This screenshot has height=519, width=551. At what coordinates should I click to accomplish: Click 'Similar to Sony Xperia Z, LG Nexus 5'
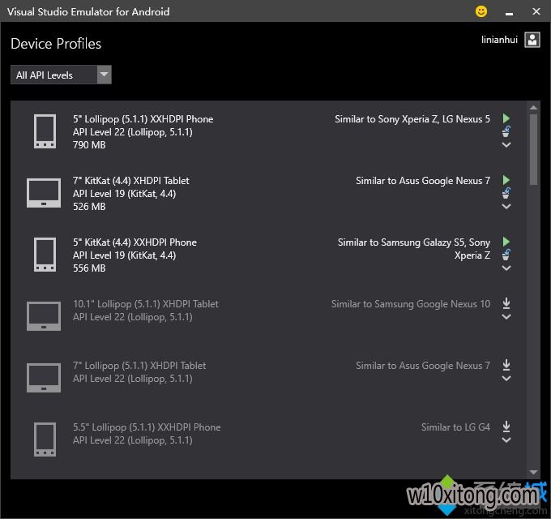(412, 119)
